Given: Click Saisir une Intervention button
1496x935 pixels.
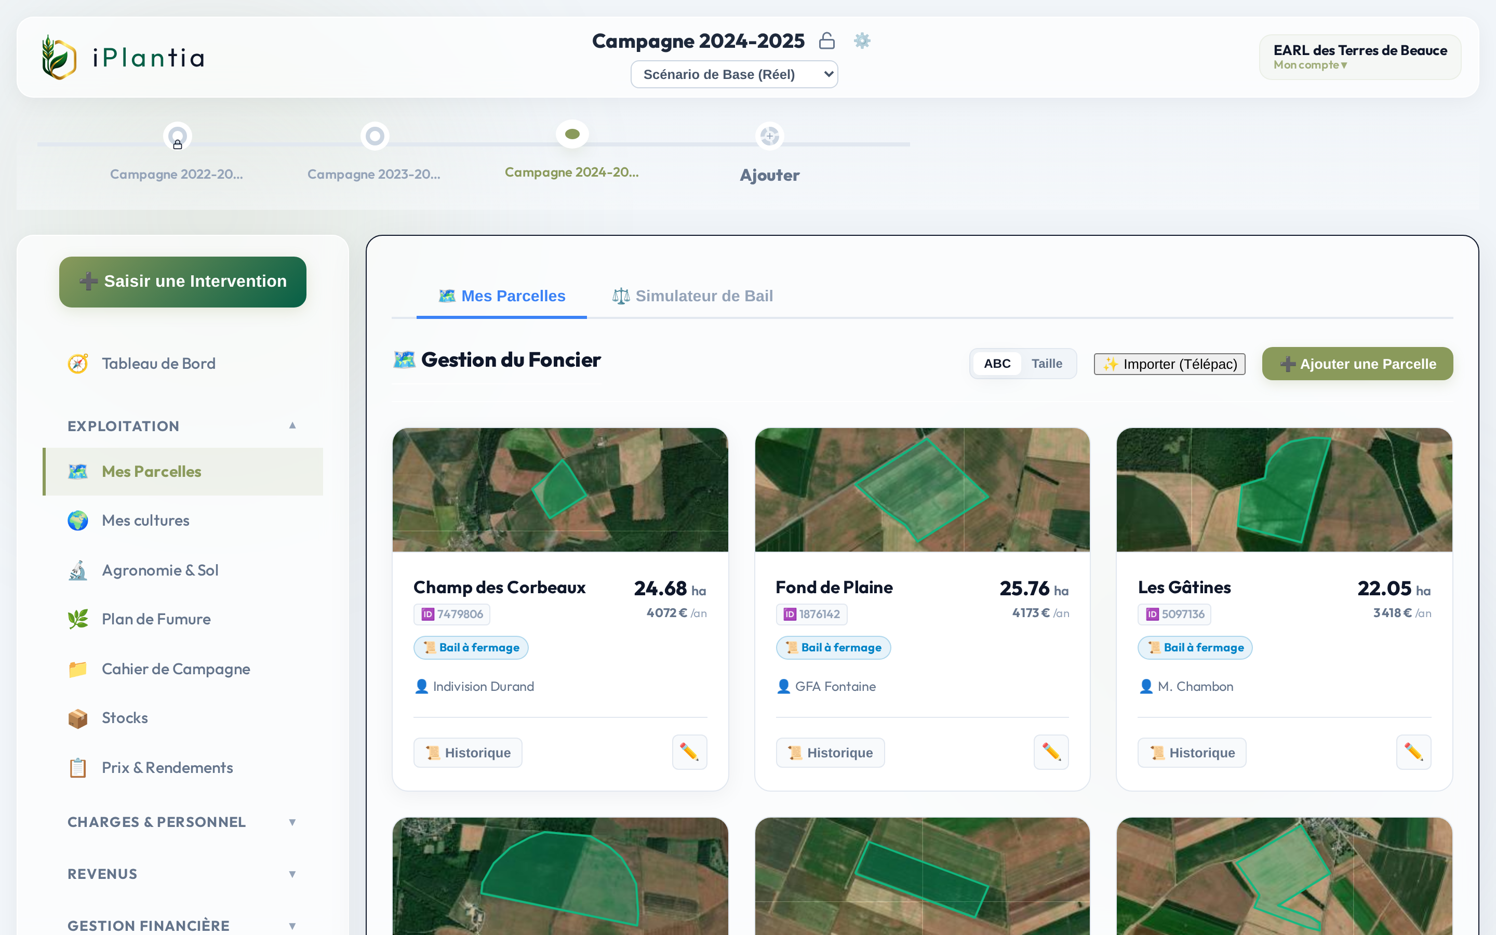Looking at the screenshot, I should tap(183, 282).
